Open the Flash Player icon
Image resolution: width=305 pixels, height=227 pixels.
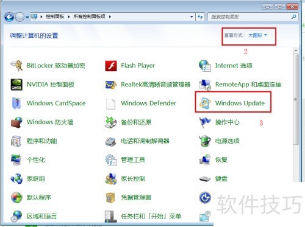[x=111, y=66]
